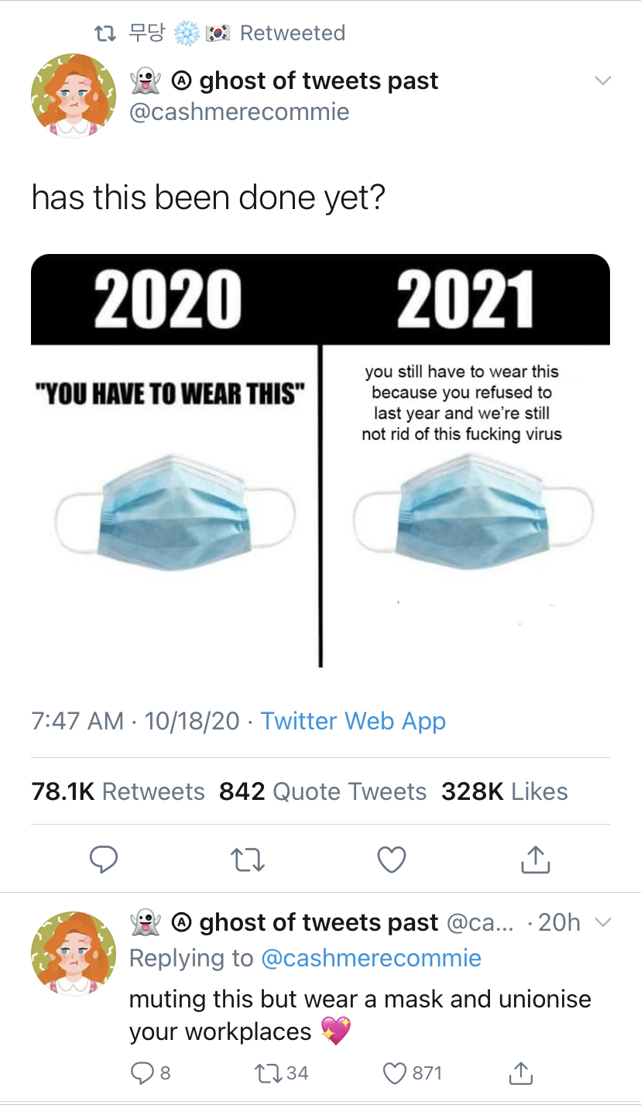
Task: Tap reply icon showing 8 replies
Action: click(150, 1072)
